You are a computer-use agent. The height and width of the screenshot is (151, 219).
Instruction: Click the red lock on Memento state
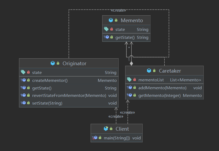(x=111, y=29)
